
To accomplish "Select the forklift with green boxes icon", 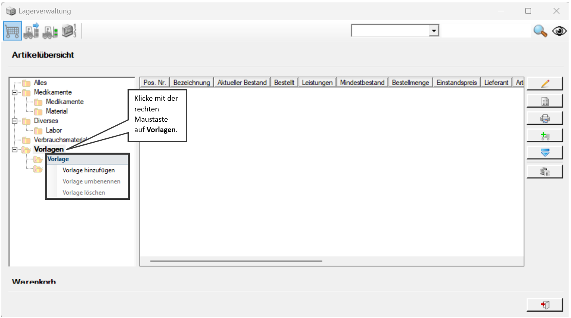I will coord(50,31).
